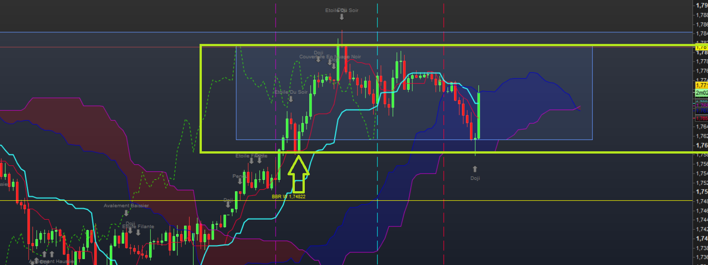This screenshot has height=265, width=708.
Task: Click the 1,754 price axis label
Action: pyautogui.click(x=702, y=173)
